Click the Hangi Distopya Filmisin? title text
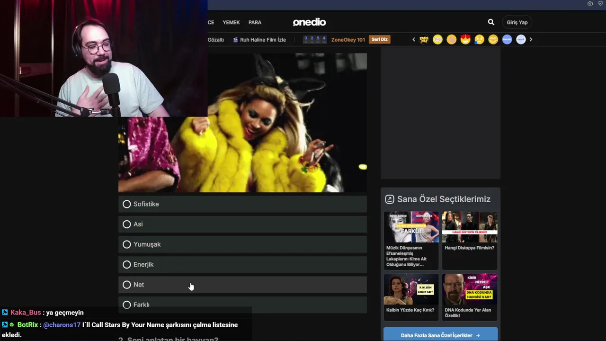Screen dimensions: 606x341 point(469,248)
